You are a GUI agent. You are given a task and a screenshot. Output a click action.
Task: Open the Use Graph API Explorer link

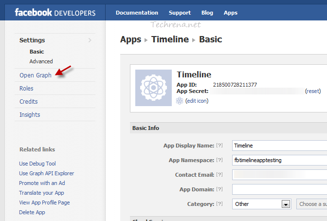47,173
